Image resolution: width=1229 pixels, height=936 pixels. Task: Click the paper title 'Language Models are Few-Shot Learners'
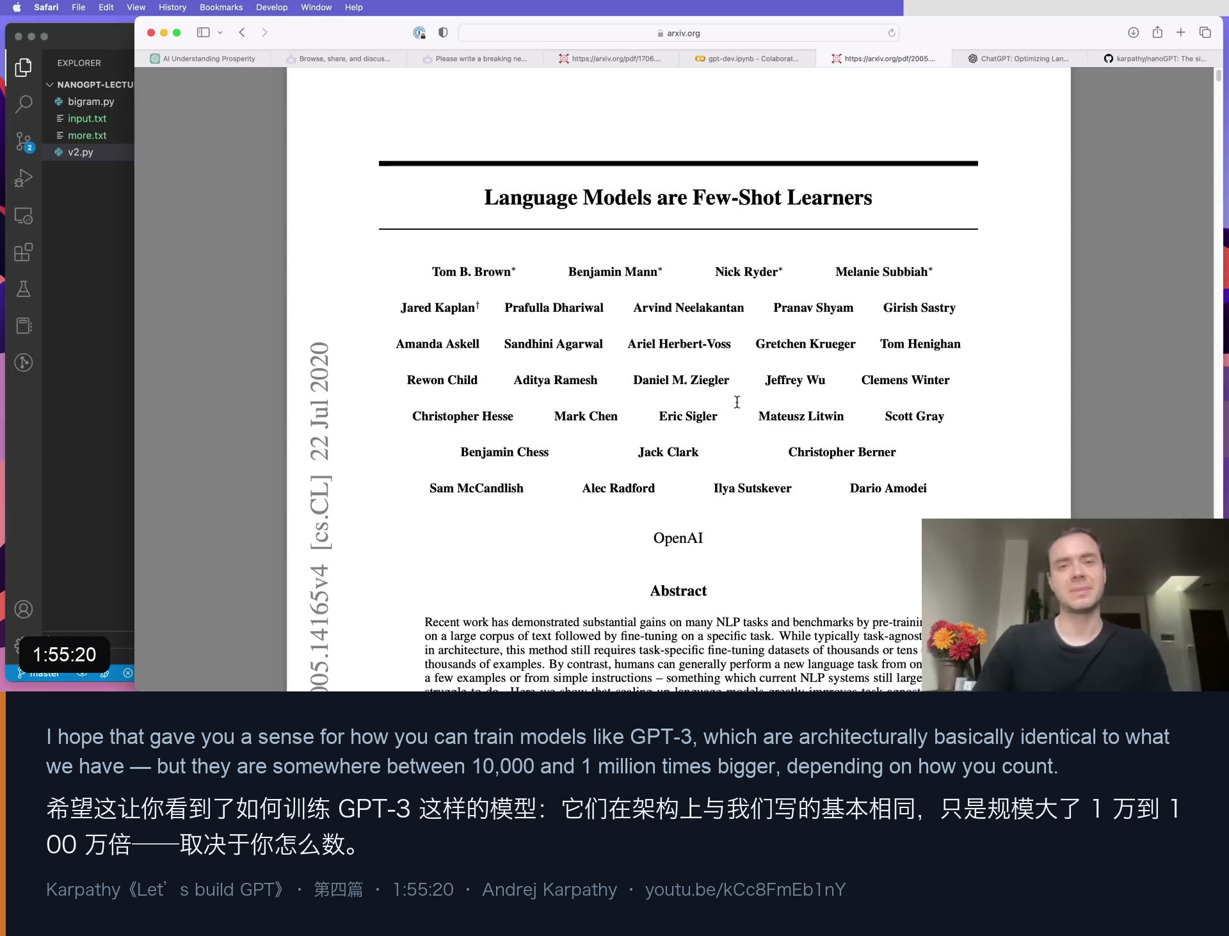678,197
